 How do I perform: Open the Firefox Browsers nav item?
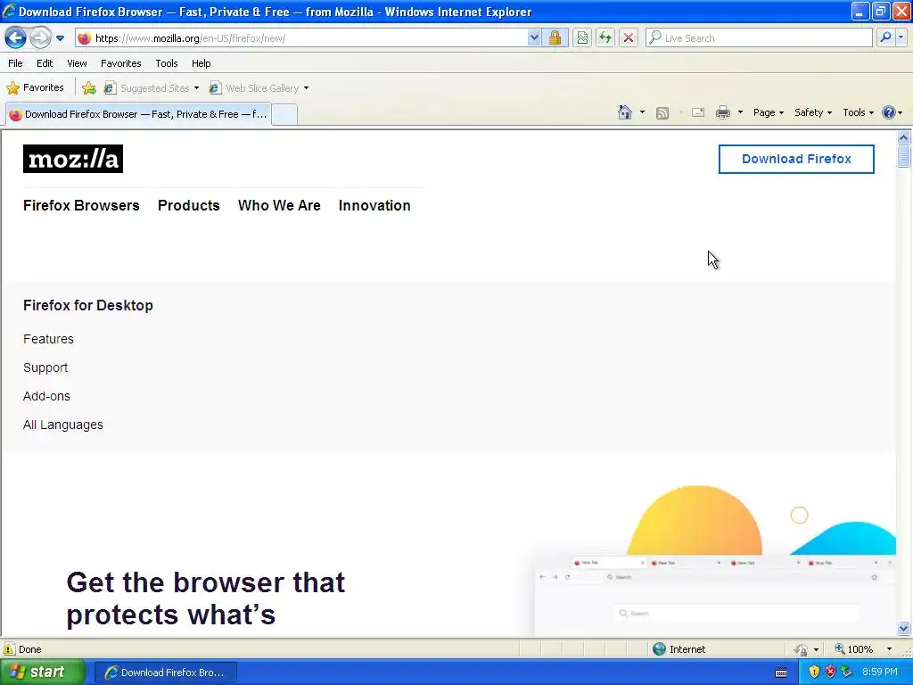point(81,206)
